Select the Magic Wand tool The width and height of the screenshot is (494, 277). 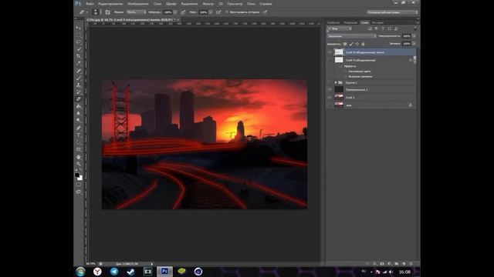[x=79, y=49]
